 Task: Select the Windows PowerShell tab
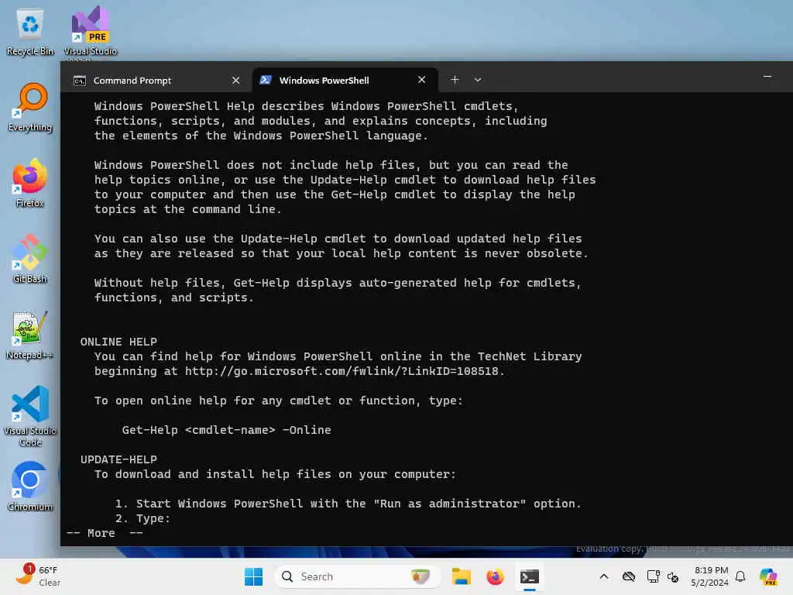[x=345, y=81]
